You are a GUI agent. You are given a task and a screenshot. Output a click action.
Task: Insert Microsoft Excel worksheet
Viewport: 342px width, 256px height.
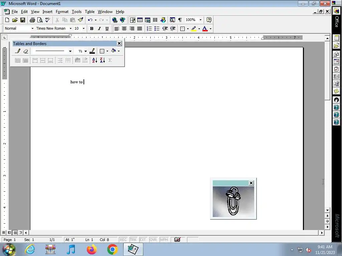tap(147, 20)
